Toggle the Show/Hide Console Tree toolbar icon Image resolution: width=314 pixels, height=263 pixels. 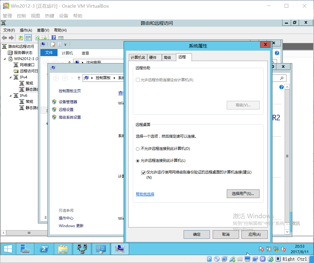click(28, 38)
